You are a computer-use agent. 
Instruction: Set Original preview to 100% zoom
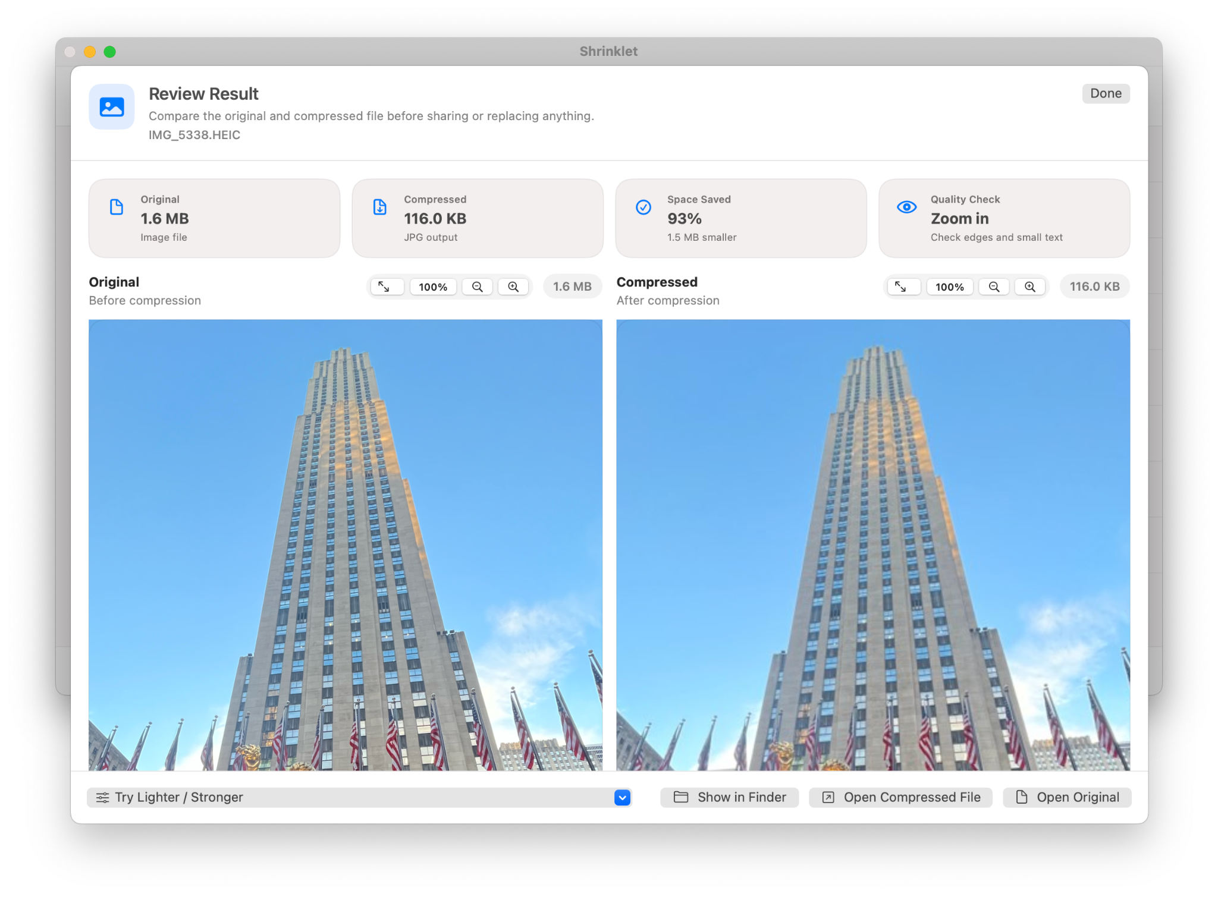tap(433, 287)
